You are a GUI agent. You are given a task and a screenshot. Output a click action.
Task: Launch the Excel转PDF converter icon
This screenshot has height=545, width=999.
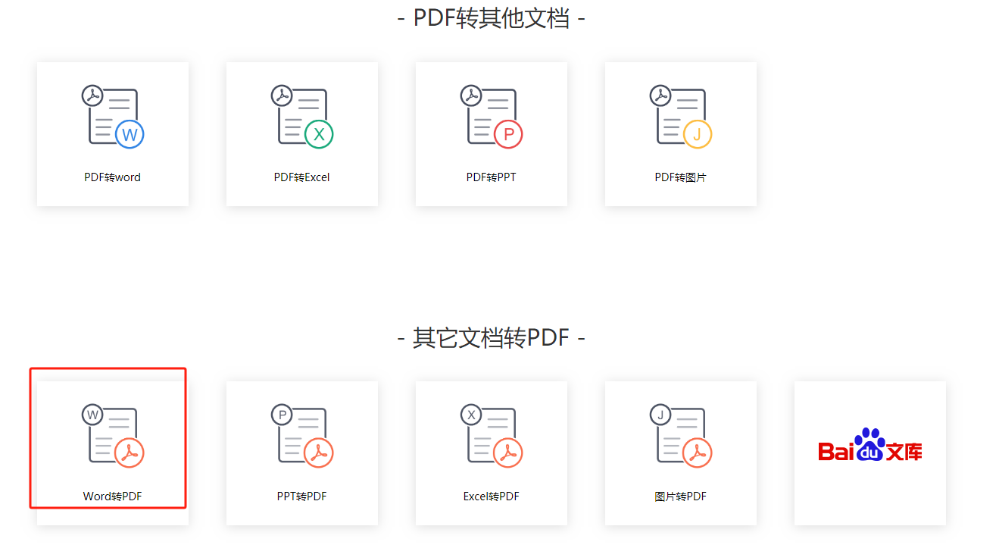point(492,435)
